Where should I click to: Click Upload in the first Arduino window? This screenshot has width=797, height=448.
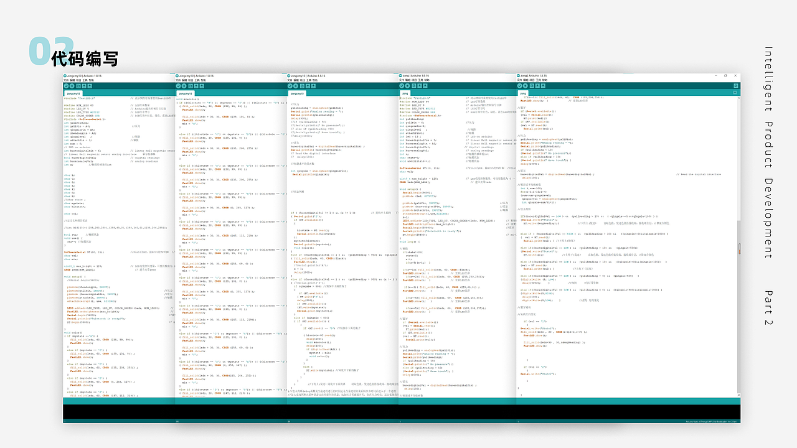(x=72, y=86)
